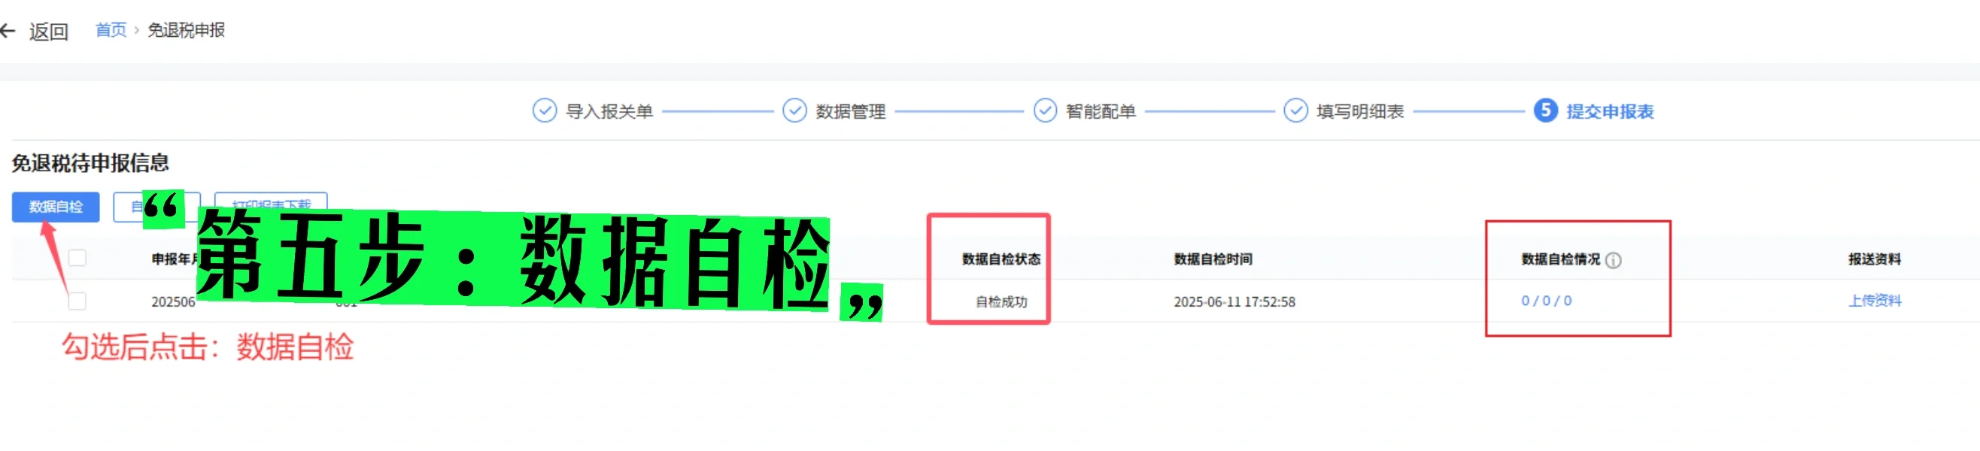This screenshot has width=1980, height=451.
Task: Open the 导入报关单 step label
Action: pyautogui.click(x=609, y=111)
